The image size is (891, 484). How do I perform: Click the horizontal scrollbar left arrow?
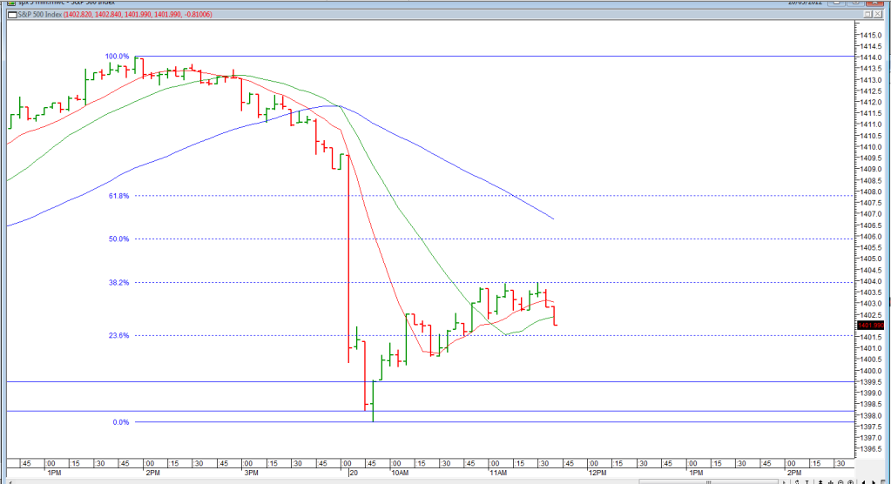pos(10,481)
